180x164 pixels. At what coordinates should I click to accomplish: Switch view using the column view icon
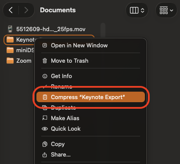(134, 11)
